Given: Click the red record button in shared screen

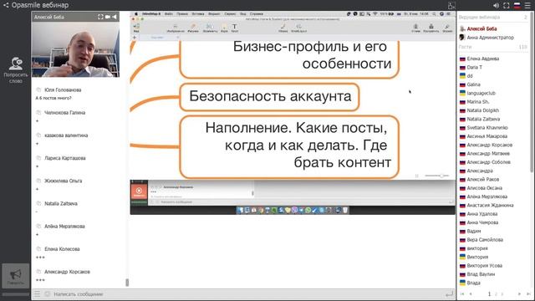Looking at the screenshot, I should (x=139, y=191).
